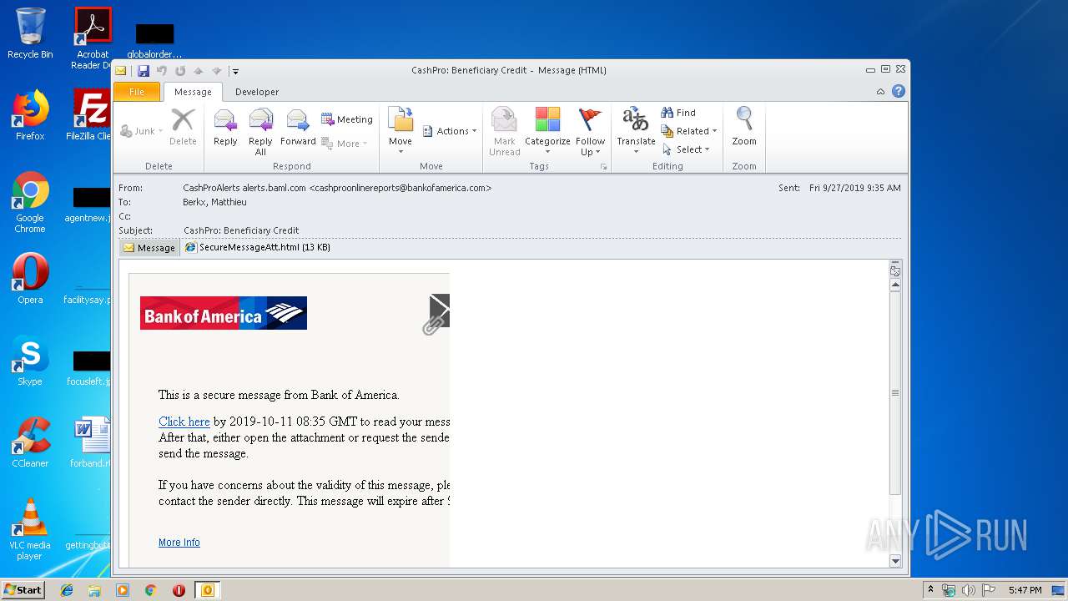
Task: Minimize the ribbon with caret
Action: (x=880, y=92)
